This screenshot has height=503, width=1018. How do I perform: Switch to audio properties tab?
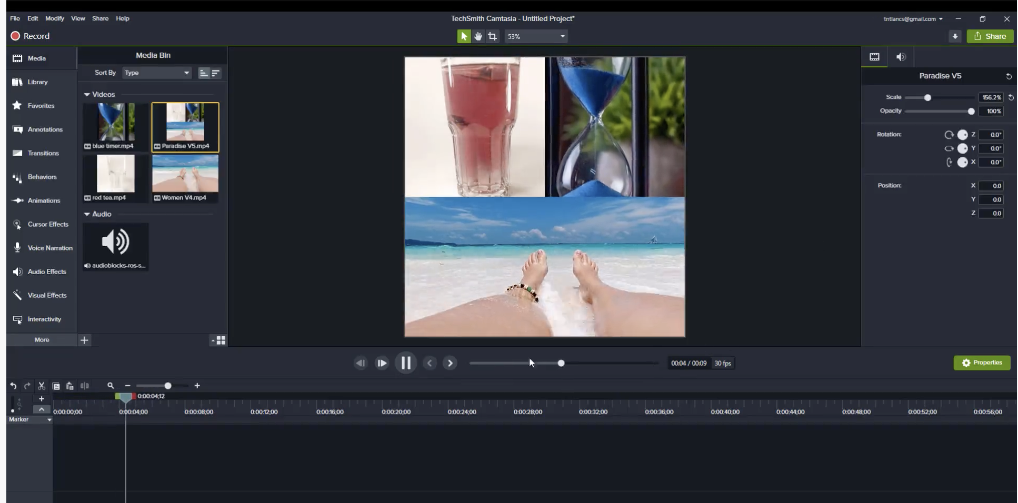tap(901, 57)
